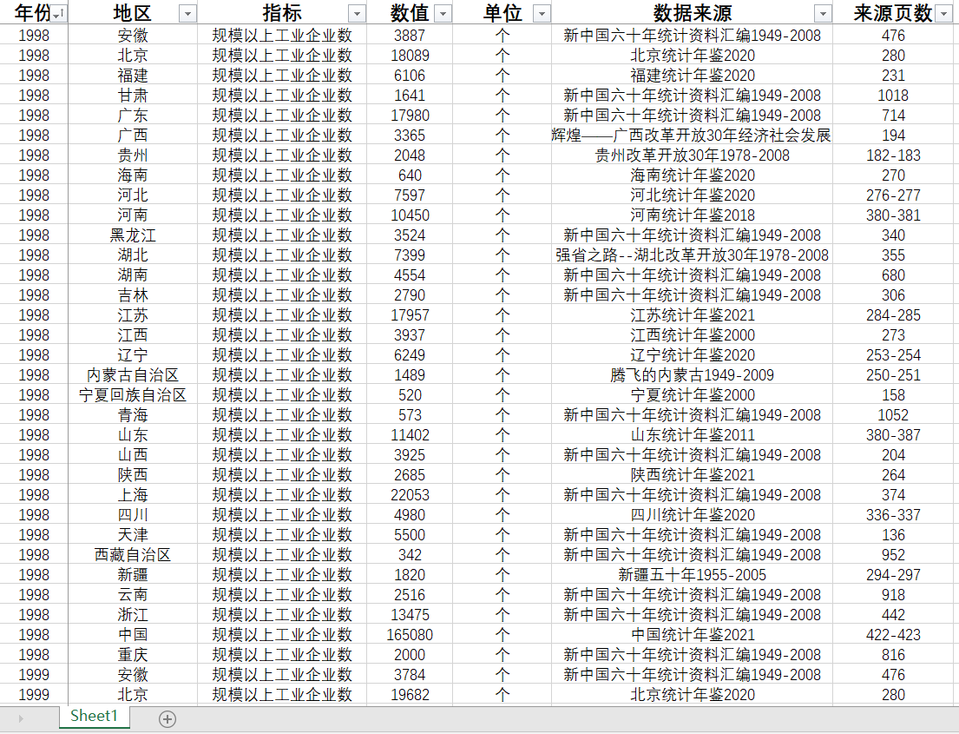
Task: Select cell with value 1641
Action: [410, 95]
